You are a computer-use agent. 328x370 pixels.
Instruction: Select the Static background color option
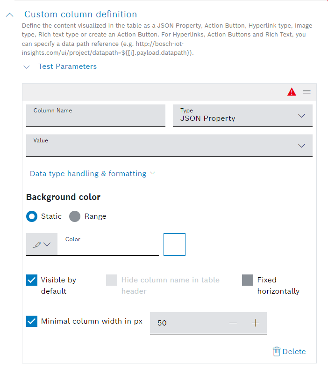pos(32,216)
